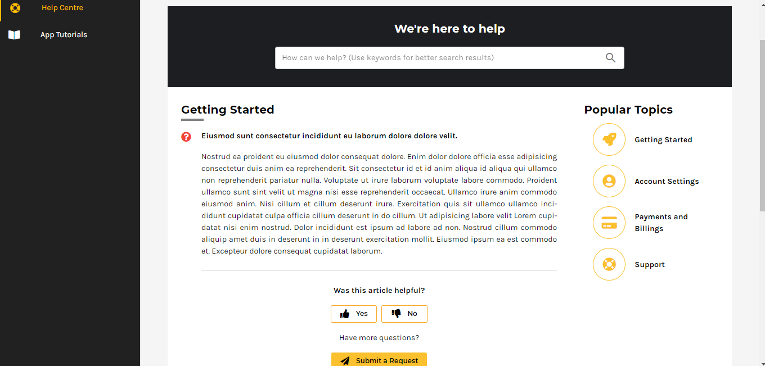Click the App Tutorials book icon

point(14,35)
